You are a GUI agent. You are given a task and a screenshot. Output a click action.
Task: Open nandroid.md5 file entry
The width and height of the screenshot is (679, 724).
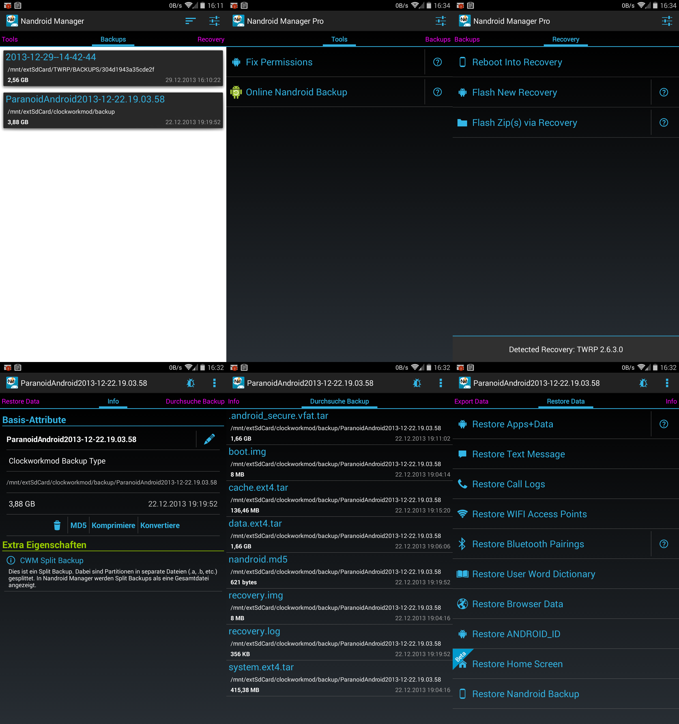[339, 570]
